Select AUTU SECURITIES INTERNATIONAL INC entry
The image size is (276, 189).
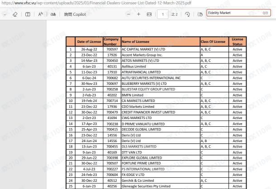151,78
